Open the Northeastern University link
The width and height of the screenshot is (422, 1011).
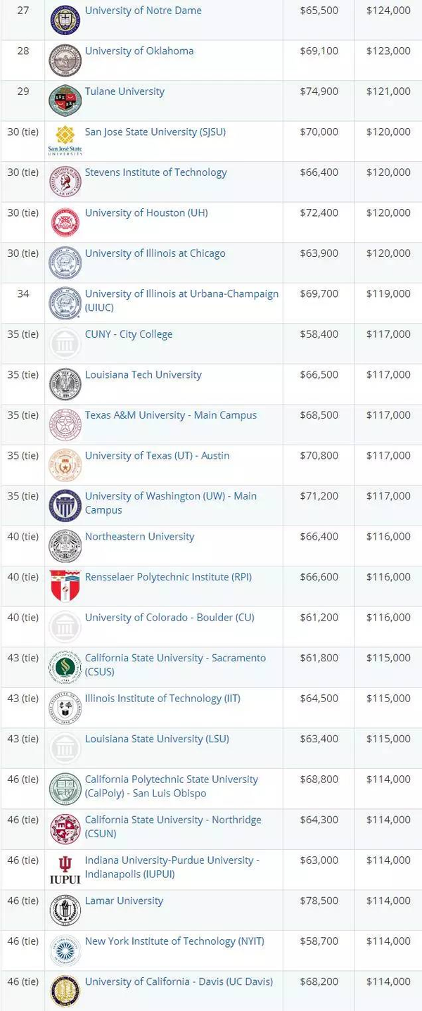[x=140, y=536]
